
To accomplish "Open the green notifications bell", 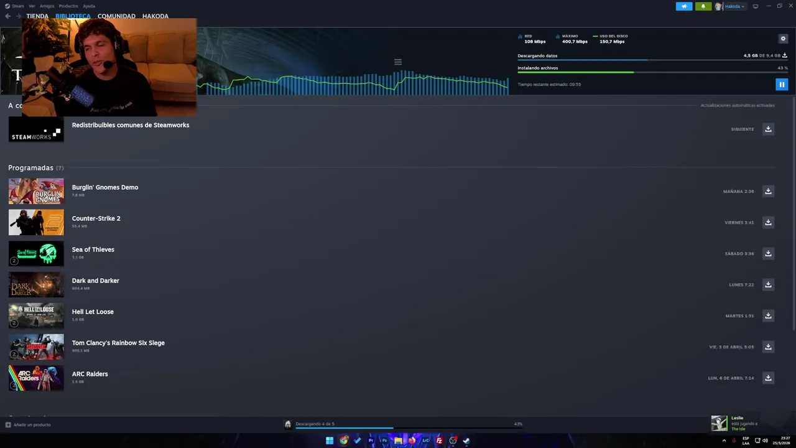I will click(703, 6).
